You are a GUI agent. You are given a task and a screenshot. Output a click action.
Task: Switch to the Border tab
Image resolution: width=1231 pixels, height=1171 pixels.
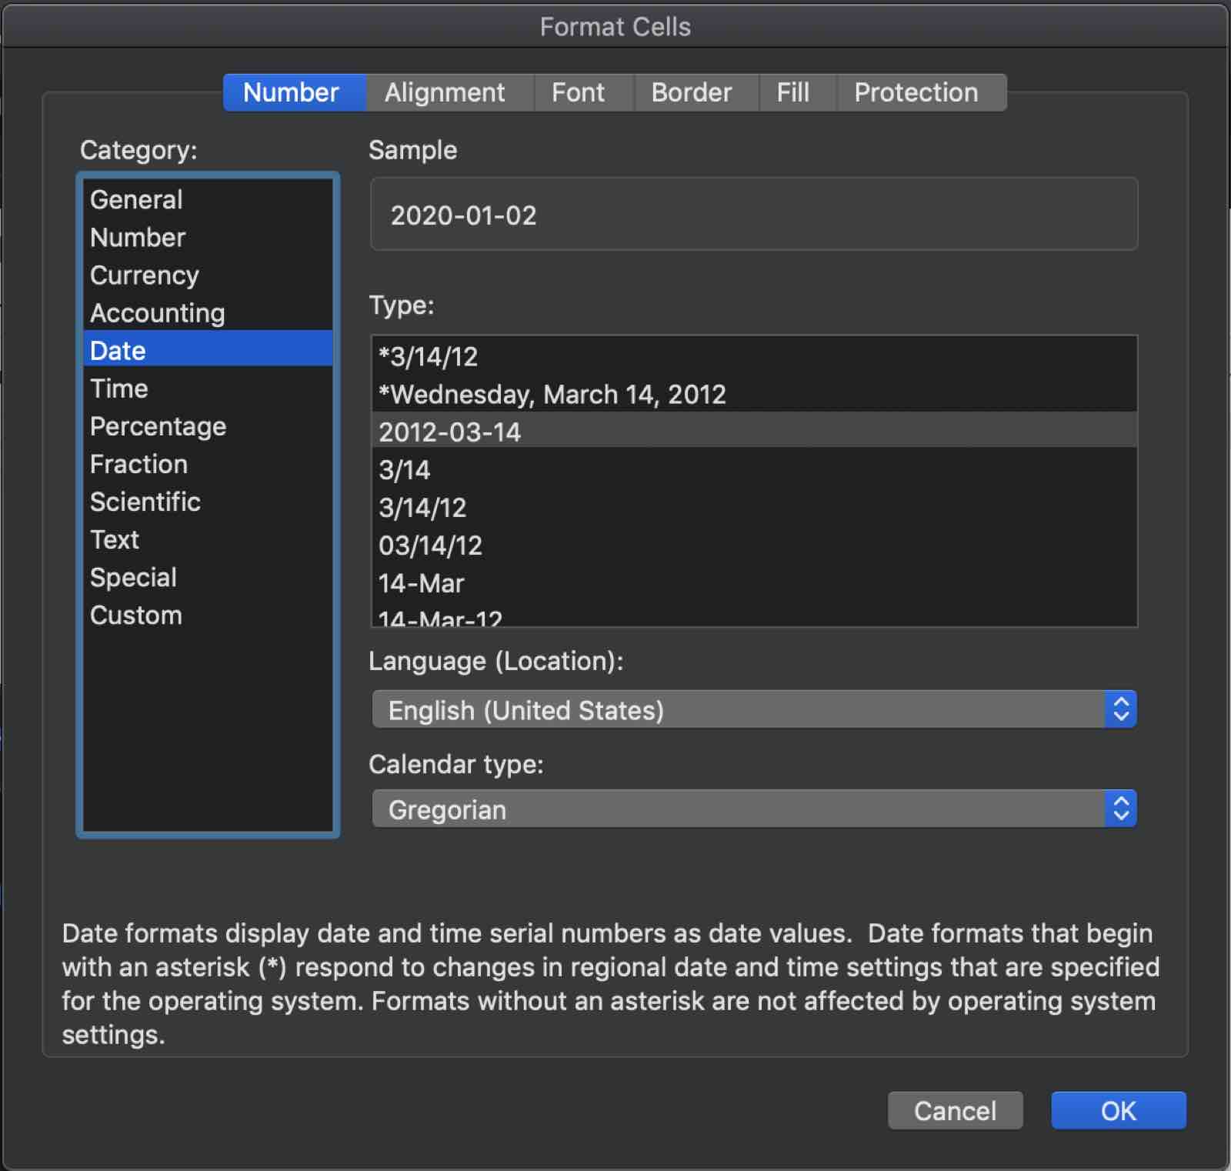point(691,92)
